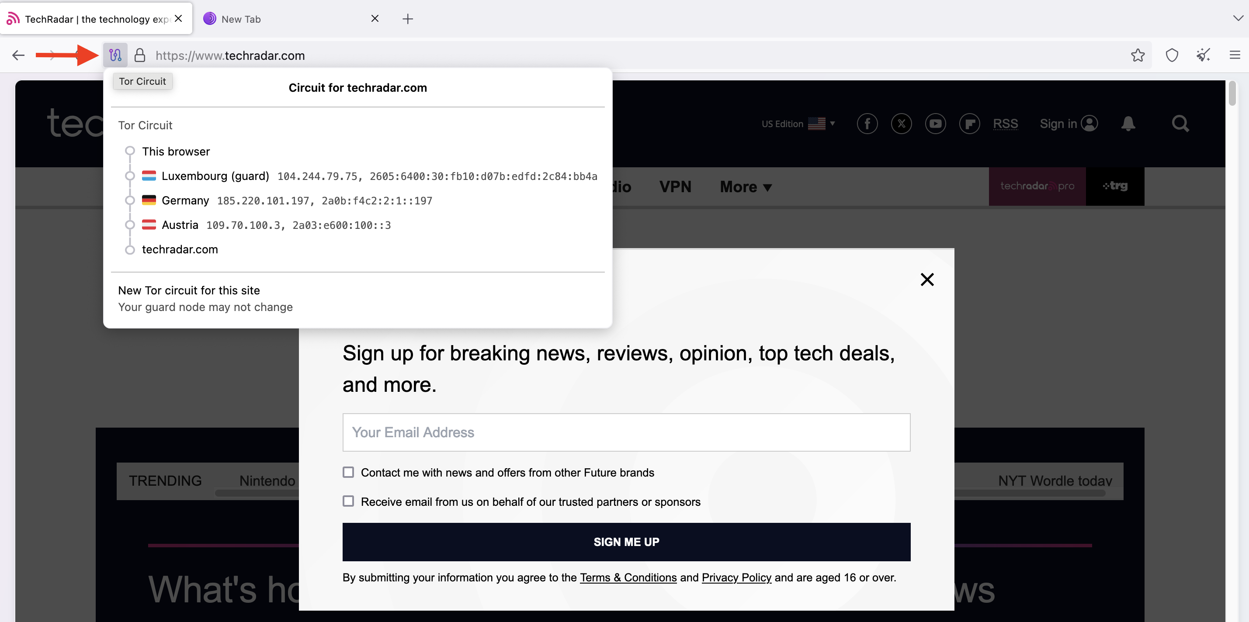Click the trg logo link
Screen dimensions: 1249x622
pos(1115,186)
